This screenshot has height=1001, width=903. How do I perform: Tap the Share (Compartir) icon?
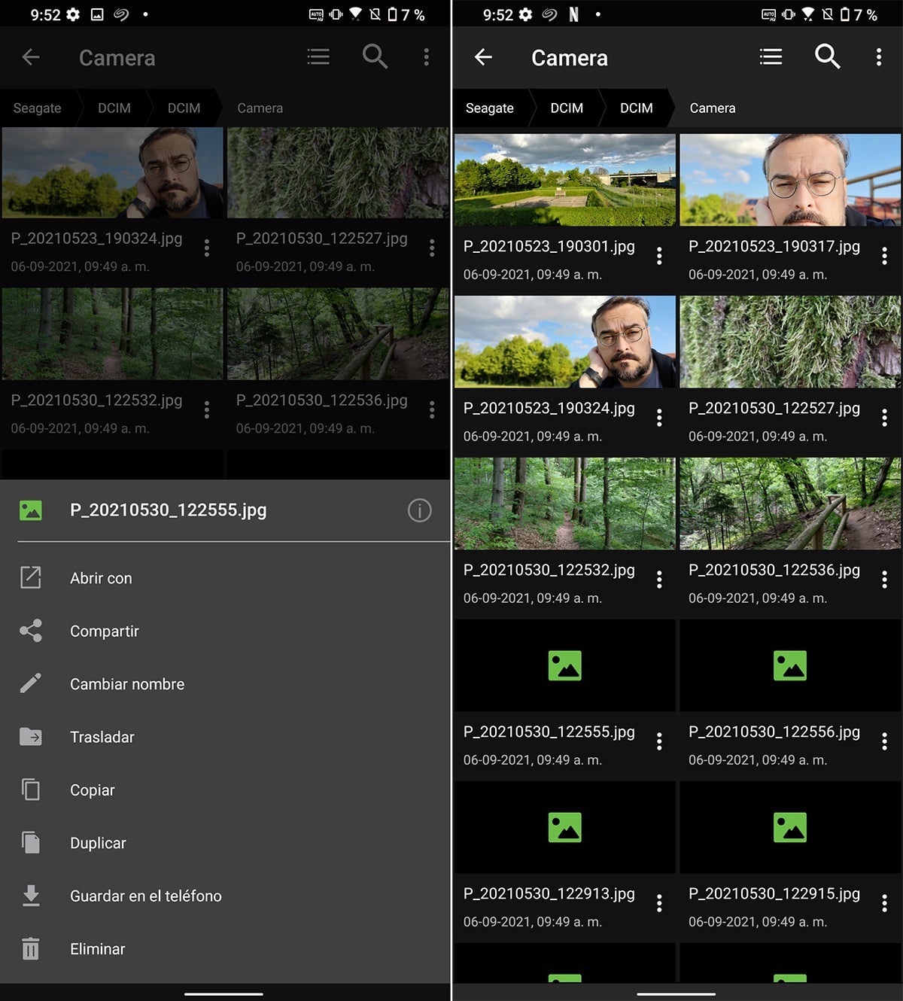pyautogui.click(x=31, y=631)
